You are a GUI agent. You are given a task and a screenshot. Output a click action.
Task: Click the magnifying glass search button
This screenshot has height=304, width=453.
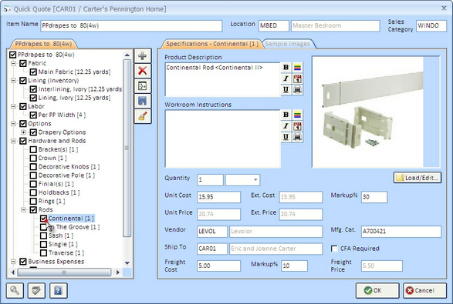(15, 290)
